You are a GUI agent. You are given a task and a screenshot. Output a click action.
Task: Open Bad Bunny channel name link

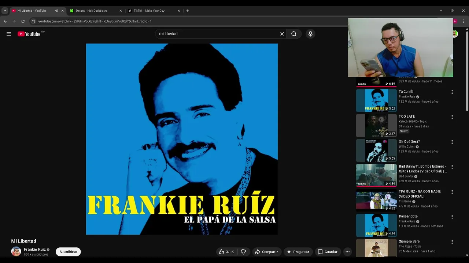click(406, 176)
